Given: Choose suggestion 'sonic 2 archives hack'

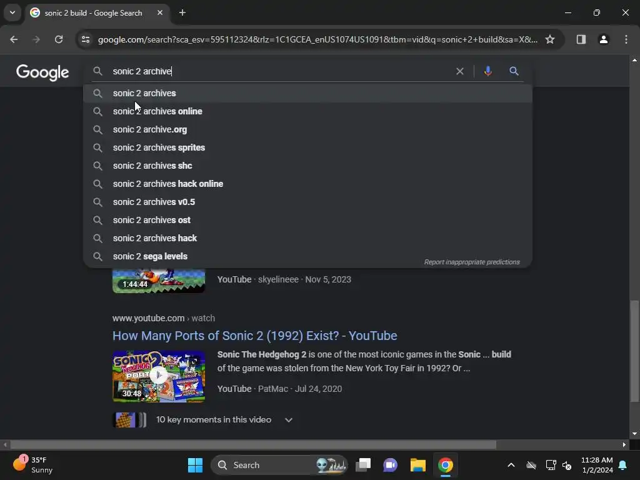Looking at the screenshot, I should 307,238.
